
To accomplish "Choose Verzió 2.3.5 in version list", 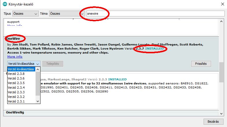I will point(22,83).
